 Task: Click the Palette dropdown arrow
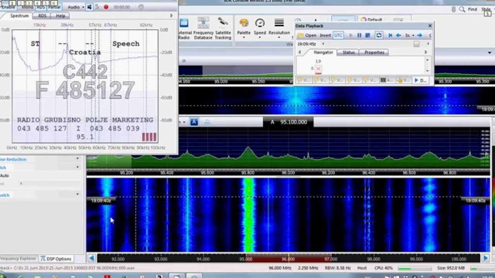pos(244,38)
